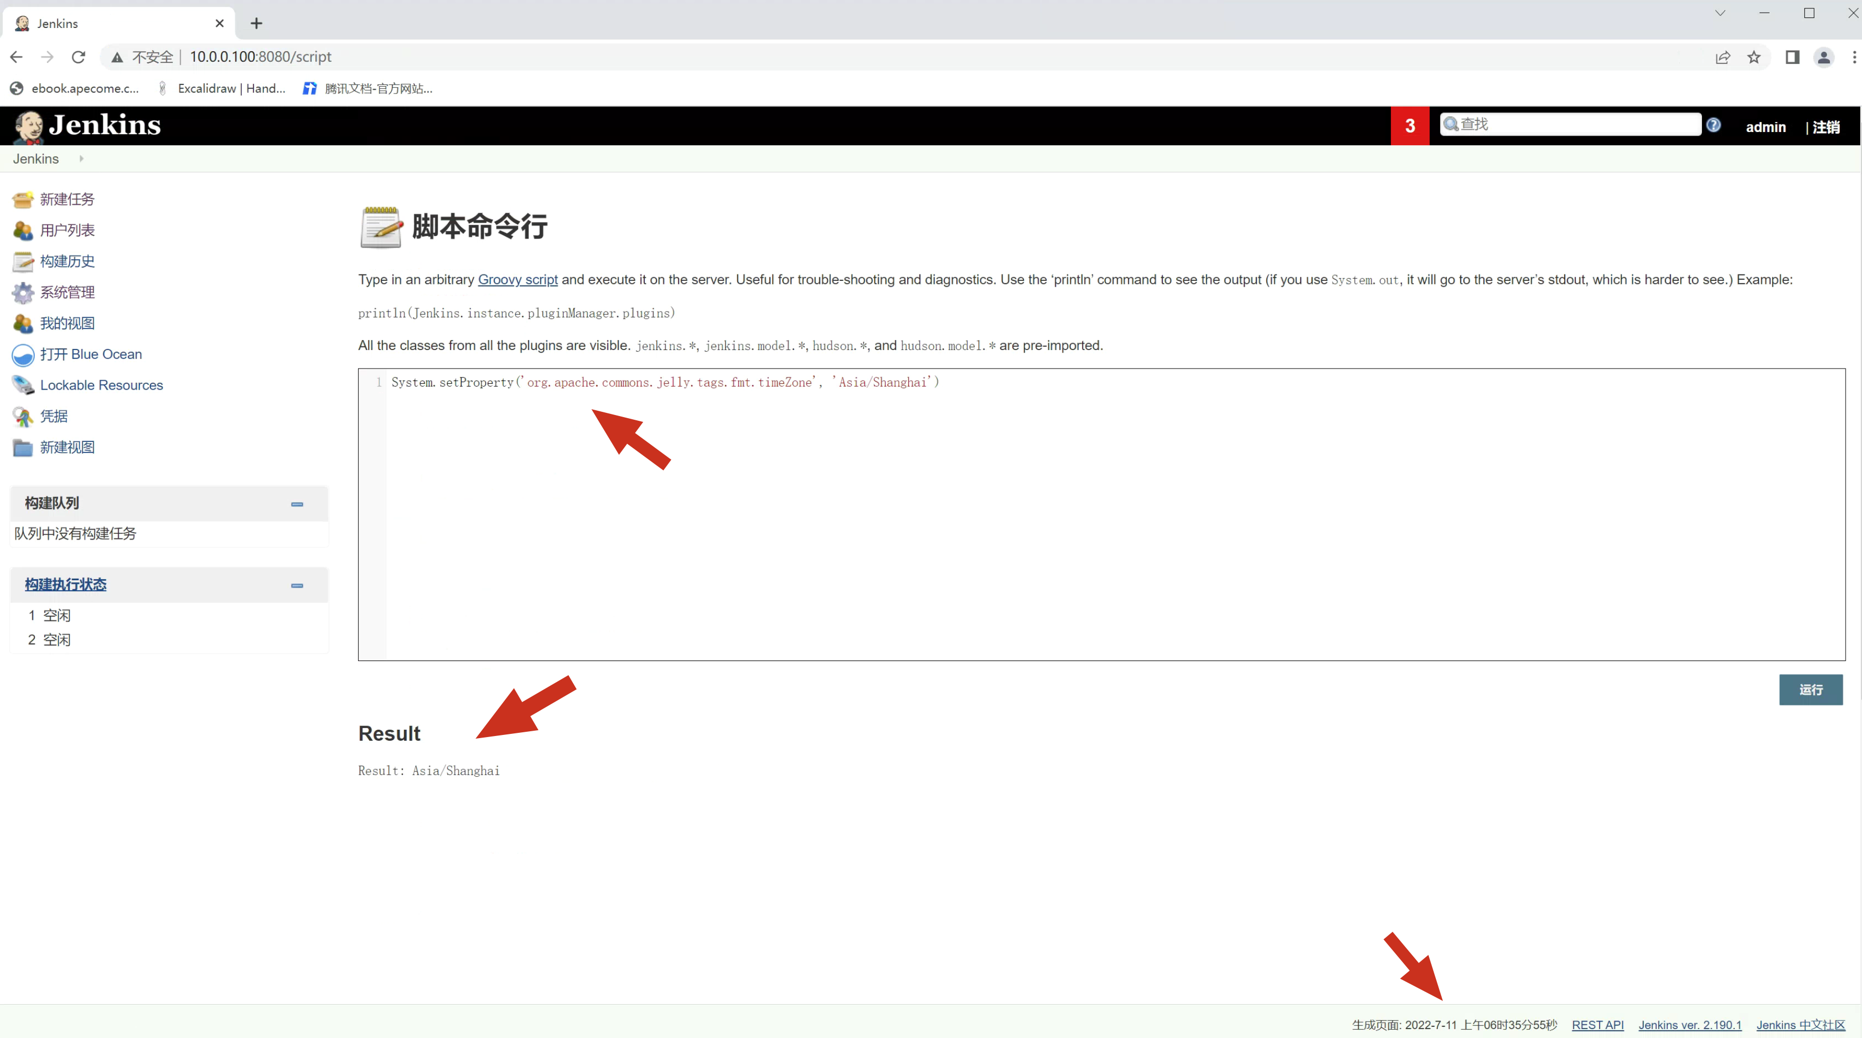
Task: 点击顶部查找输入框
Action: (1568, 124)
